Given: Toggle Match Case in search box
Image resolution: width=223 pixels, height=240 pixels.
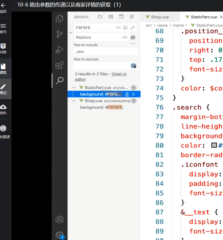Looking at the screenshot, I should click(118, 28).
